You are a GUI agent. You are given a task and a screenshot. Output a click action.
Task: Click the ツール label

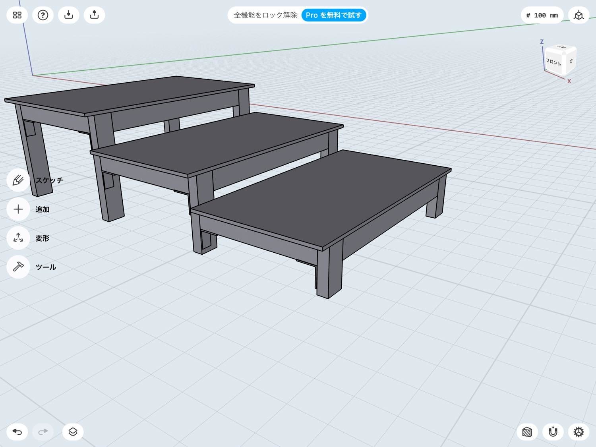tap(46, 267)
